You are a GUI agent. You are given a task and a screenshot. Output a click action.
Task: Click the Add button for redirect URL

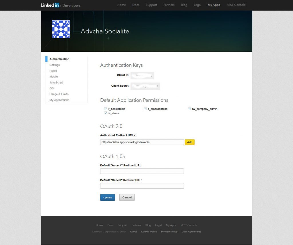tap(189, 142)
